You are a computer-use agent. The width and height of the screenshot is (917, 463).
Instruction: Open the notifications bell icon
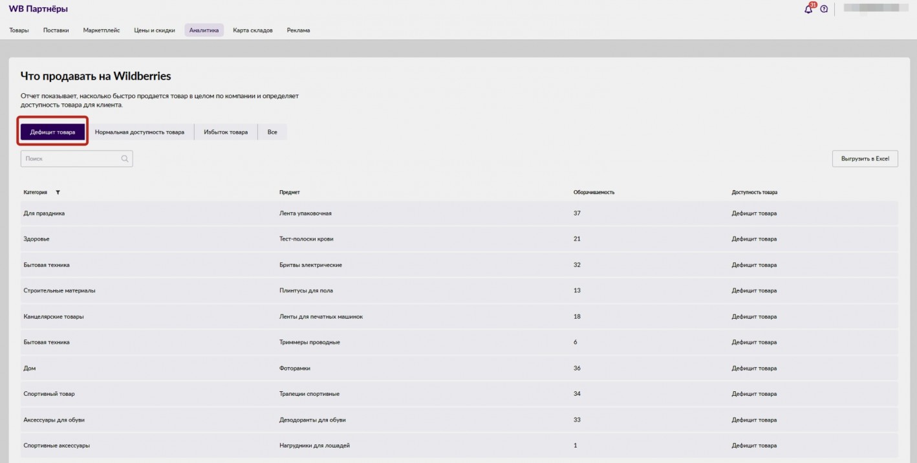(x=808, y=9)
